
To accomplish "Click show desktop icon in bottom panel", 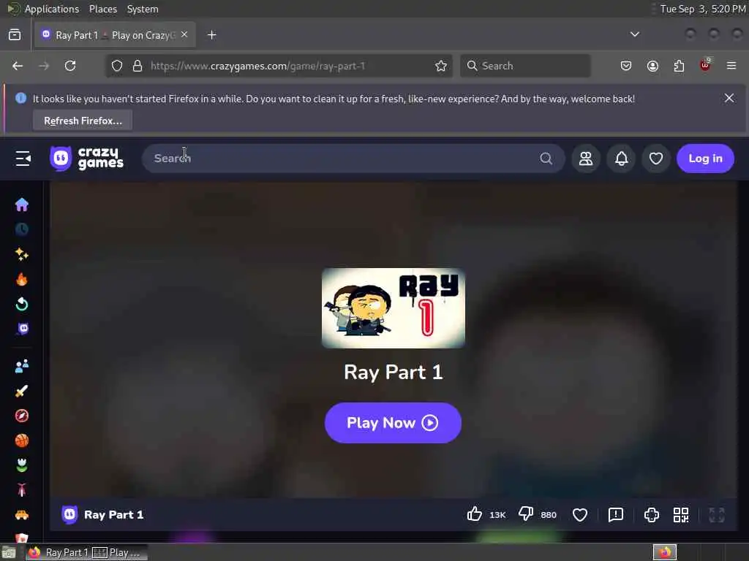I will 9,552.
